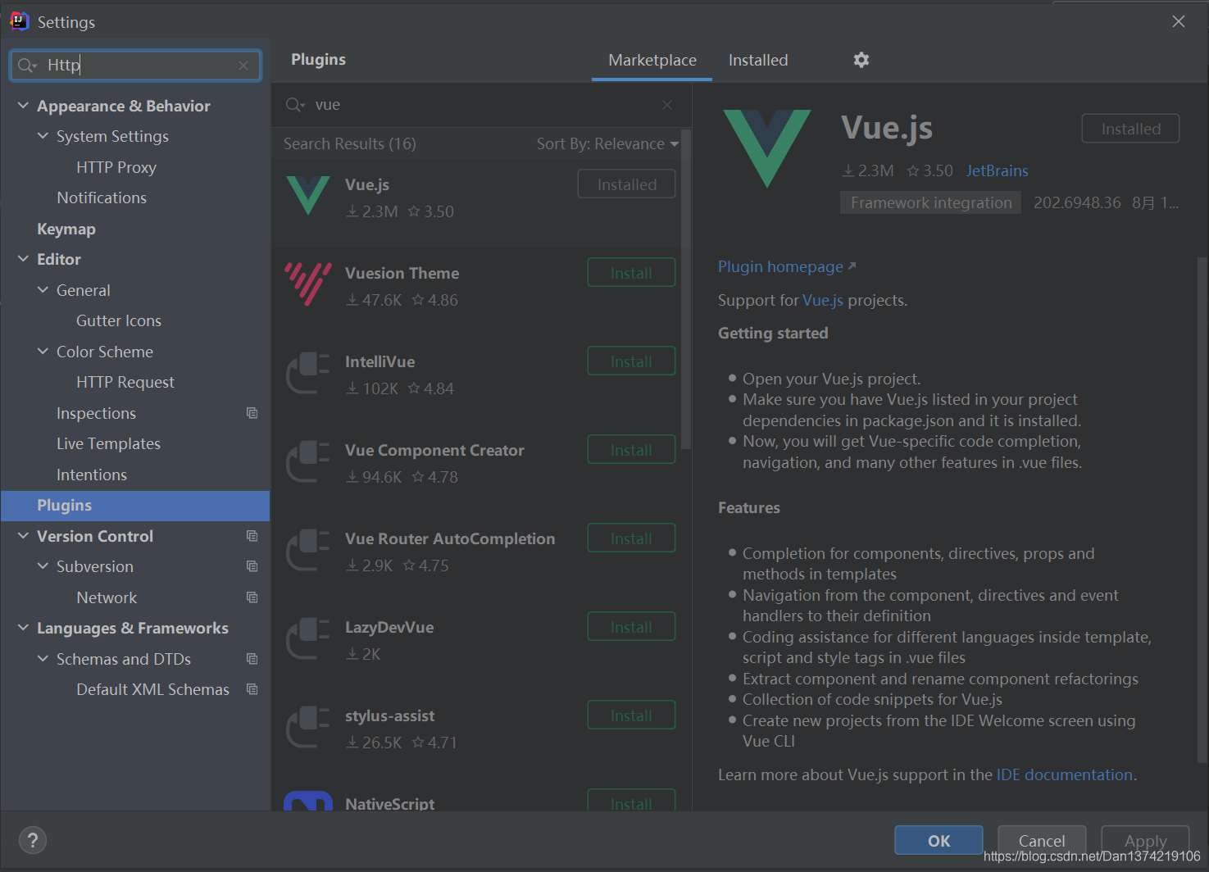Click the NativeScript plugin icon
The width and height of the screenshot is (1209, 872).
308,801
